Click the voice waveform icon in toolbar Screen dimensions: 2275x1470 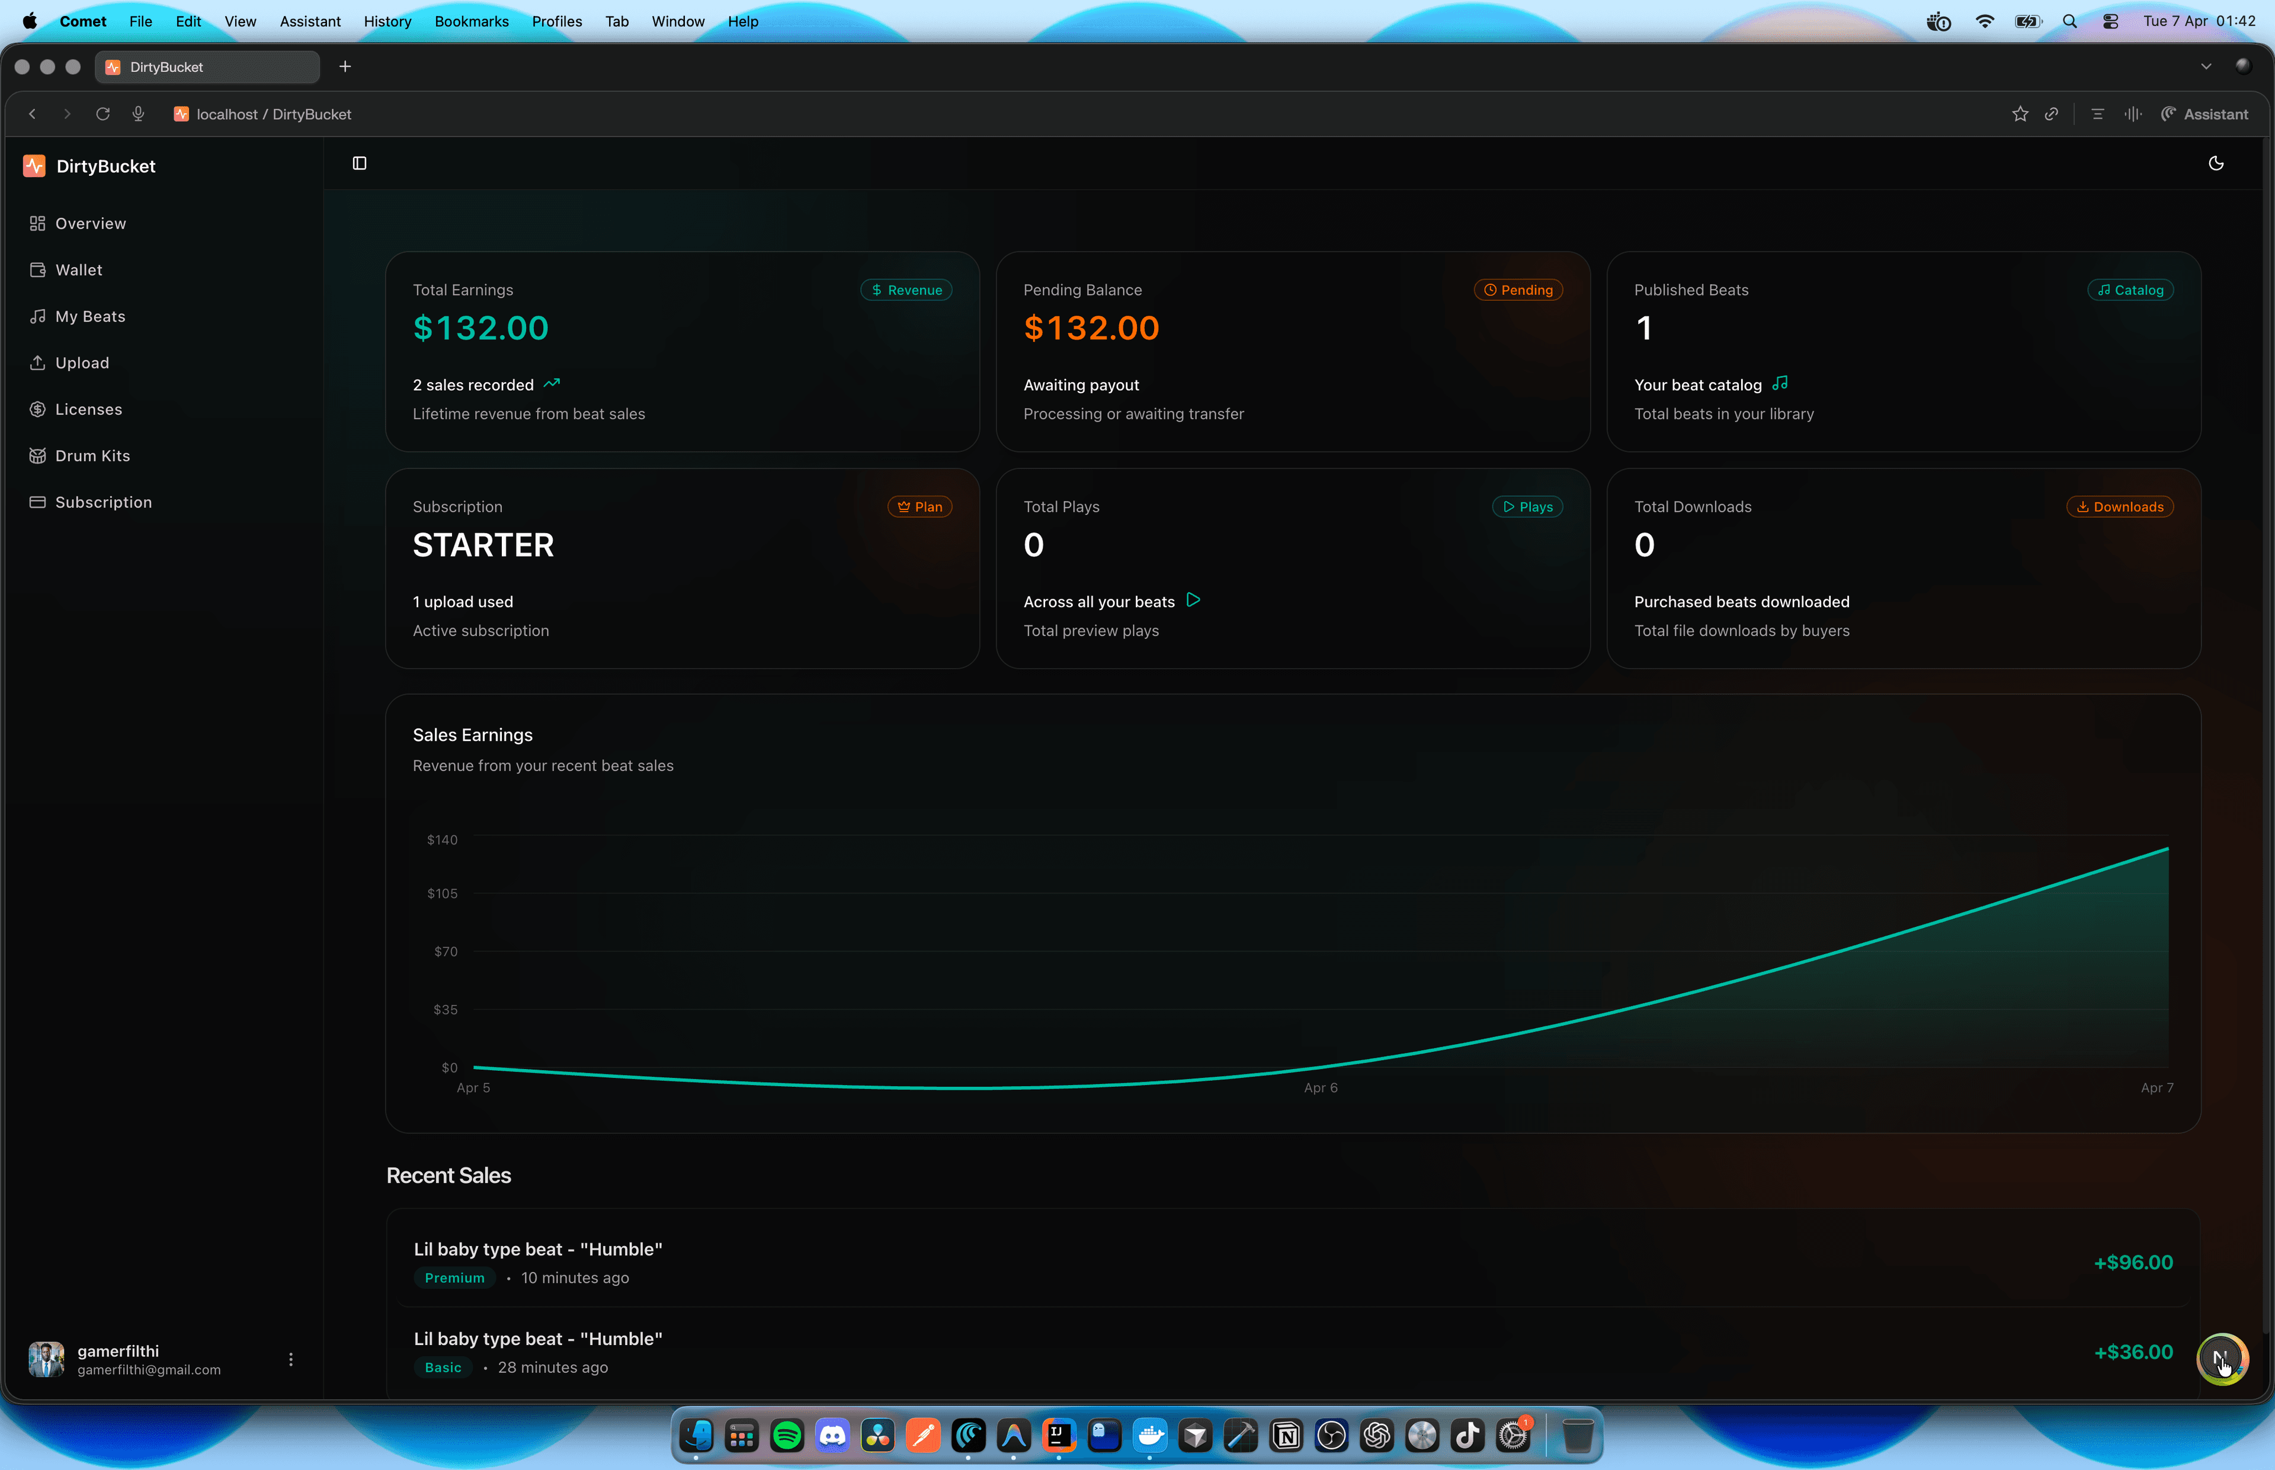coord(2133,114)
